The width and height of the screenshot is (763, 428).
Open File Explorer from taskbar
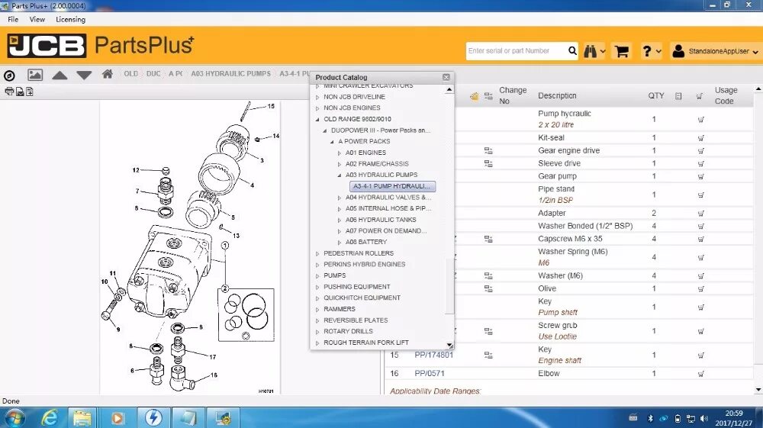[x=82, y=418]
